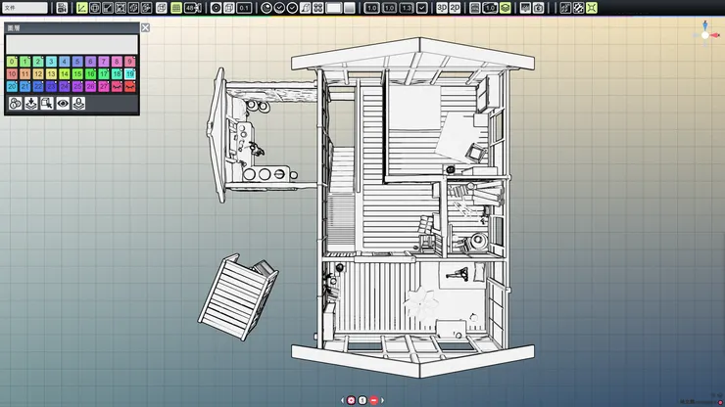Screen dimensions: 725x407
Task: Toggle layer visibility eye icon
Action: [63, 103]
